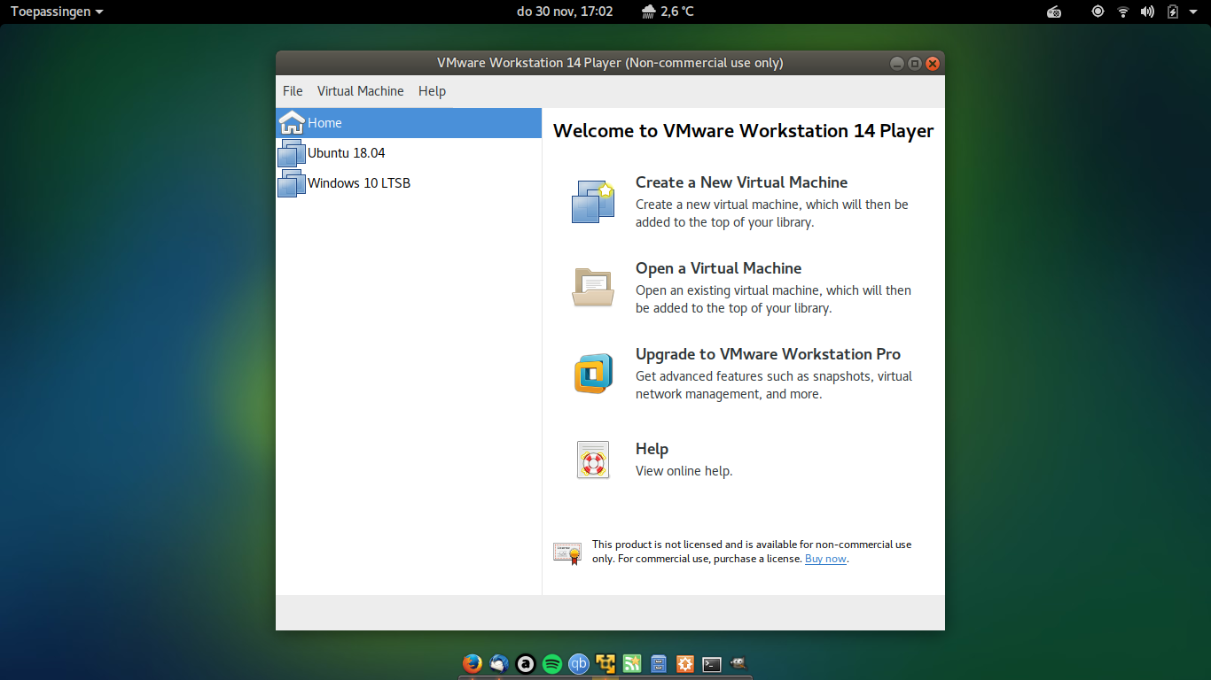Click the "View online help." description text
The height and width of the screenshot is (680, 1211).
point(684,471)
